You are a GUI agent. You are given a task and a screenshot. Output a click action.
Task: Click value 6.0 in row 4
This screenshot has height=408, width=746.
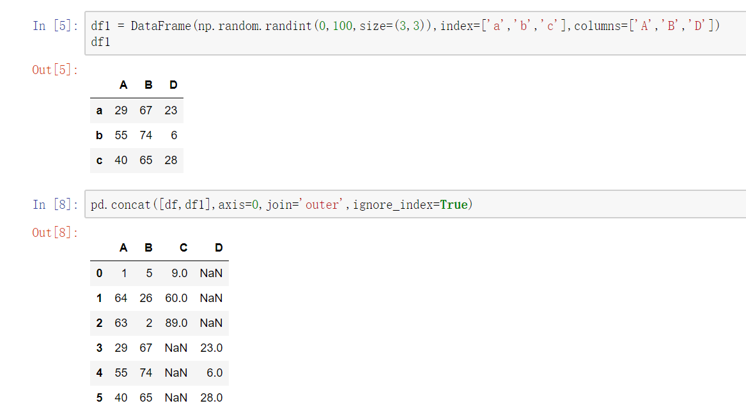point(215,373)
